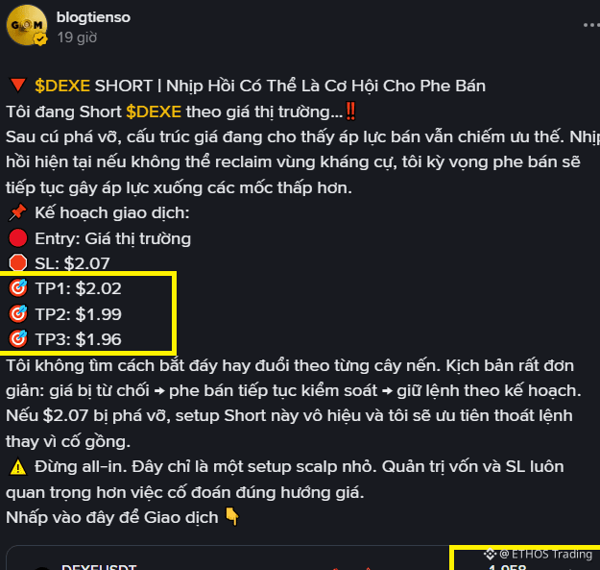Click the $DEXE ticker after 'Tôi đang Short'
This screenshot has height=570, width=600.
(154, 112)
